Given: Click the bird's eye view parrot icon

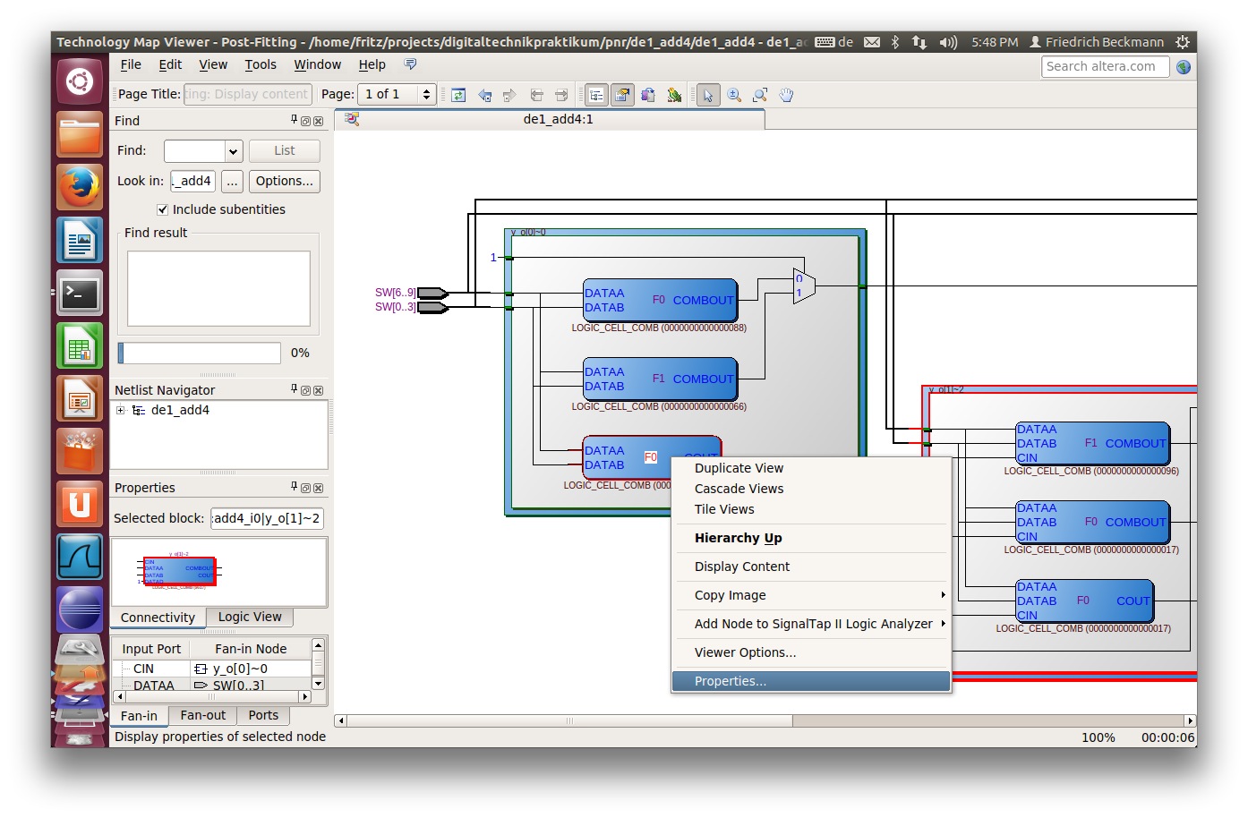Looking at the screenshot, I should click(674, 95).
